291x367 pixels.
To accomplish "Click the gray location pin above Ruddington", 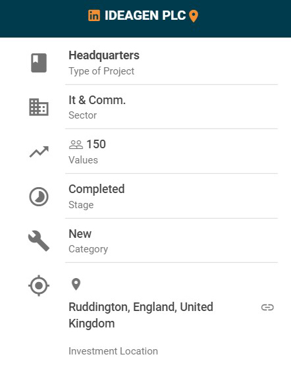I will coord(76,285).
